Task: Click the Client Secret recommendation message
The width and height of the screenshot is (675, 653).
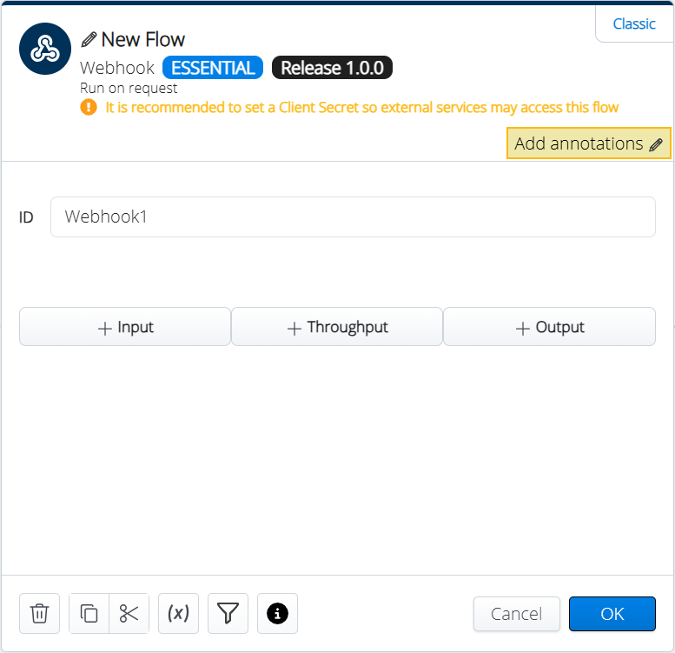Action: tap(361, 108)
